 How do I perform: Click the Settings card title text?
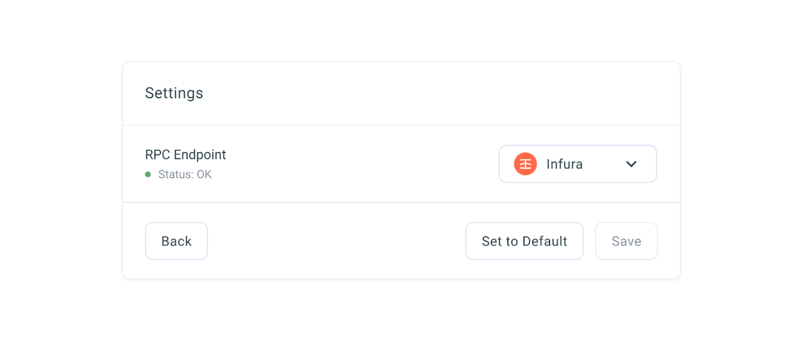(x=174, y=93)
